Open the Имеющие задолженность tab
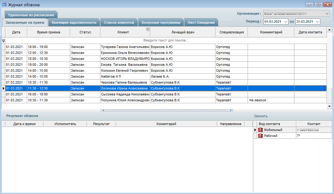Screen dimensions: 334x194 [74, 22]
